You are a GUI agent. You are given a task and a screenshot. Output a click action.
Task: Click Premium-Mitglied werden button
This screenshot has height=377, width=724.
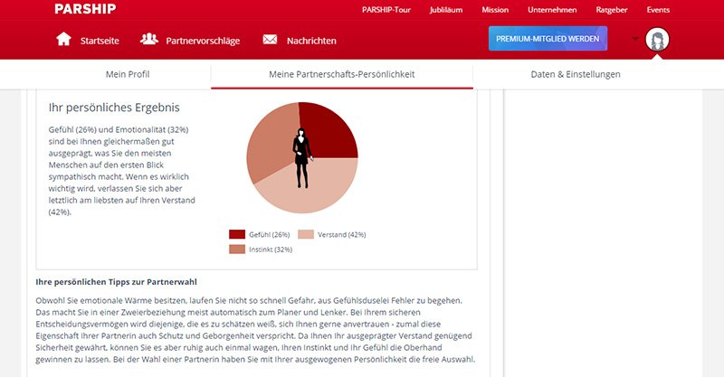[x=548, y=39]
